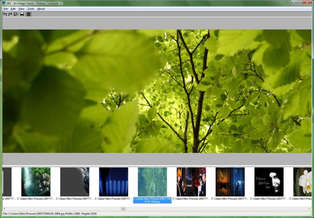
Task: Open the View menu
Action: coord(21,9)
